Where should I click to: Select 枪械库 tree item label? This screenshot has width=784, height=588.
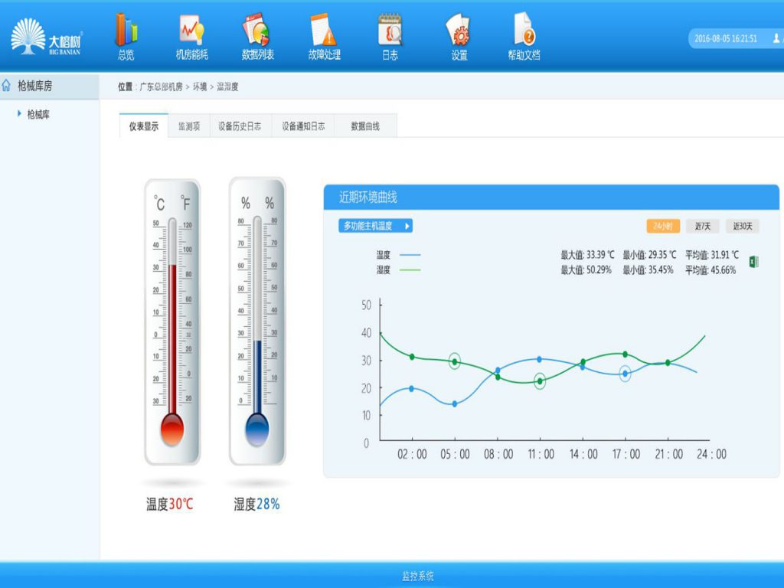click(x=38, y=115)
